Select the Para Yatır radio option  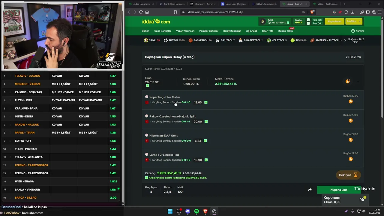[x=308, y=20]
